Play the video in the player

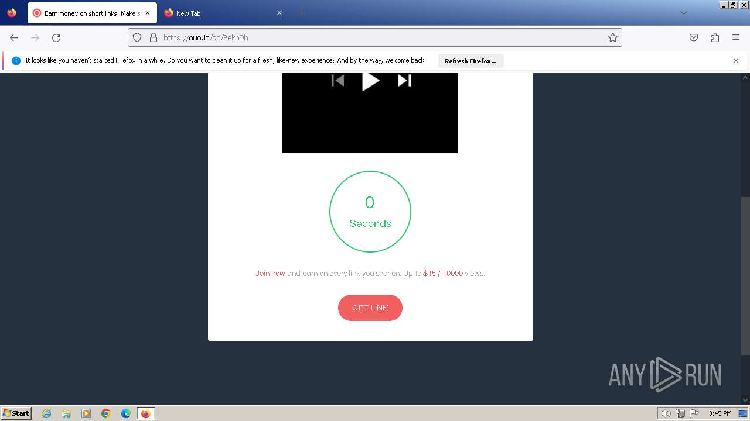(370, 81)
